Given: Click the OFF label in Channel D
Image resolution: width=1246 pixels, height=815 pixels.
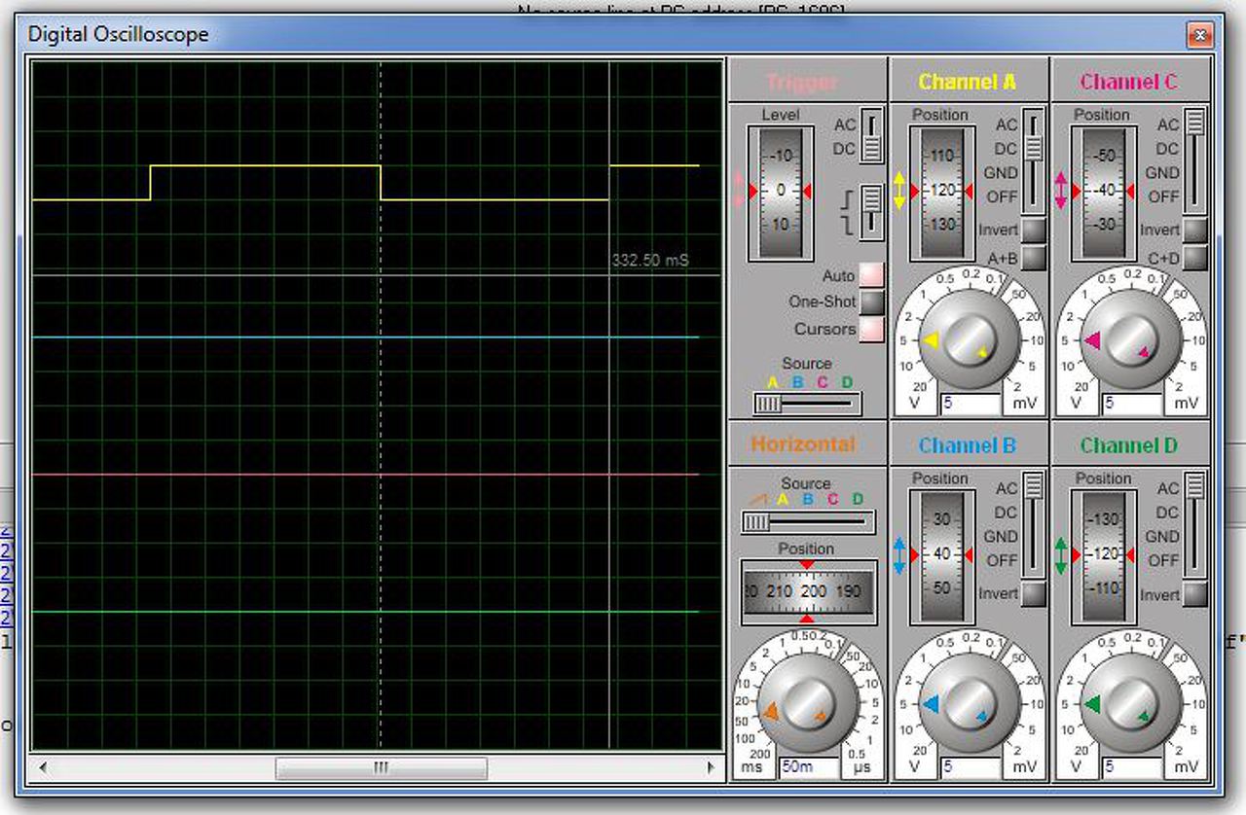Looking at the screenshot, I should pos(1163,561).
